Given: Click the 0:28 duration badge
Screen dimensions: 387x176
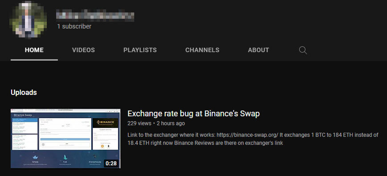Looking at the screenshot, I should (111, 163).
